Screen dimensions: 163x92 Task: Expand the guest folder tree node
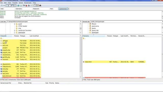click(x=15, y=24)
